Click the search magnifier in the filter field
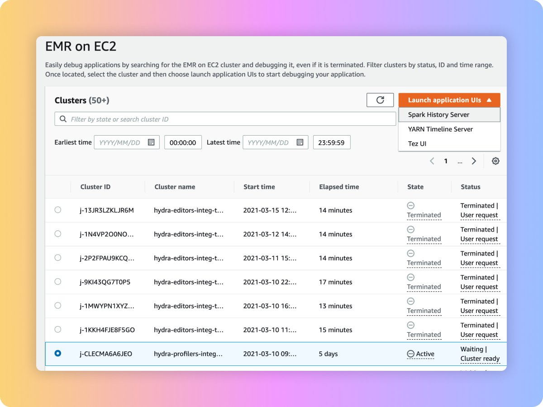Image resolution: width=543 pixels, height=407 pixels. pyautogui.click(x=63, y=118)
